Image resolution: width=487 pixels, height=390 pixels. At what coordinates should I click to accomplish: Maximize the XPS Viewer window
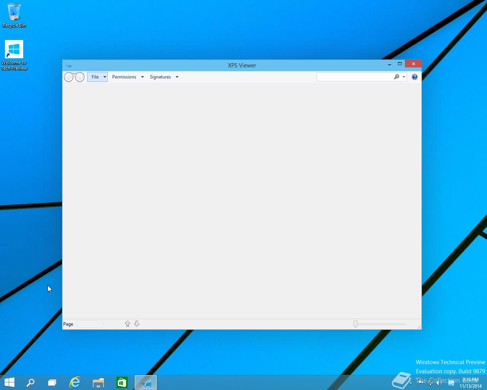point(400,64)
